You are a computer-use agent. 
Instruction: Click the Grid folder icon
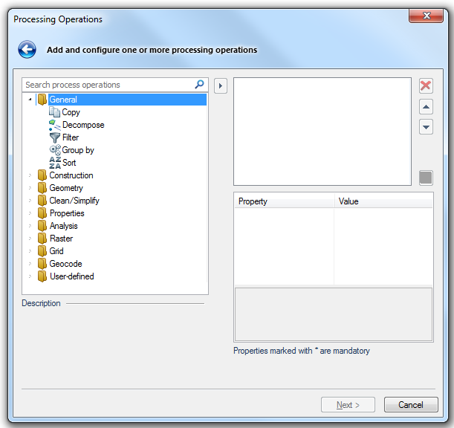pyautogui.click(x=42, y=251)
